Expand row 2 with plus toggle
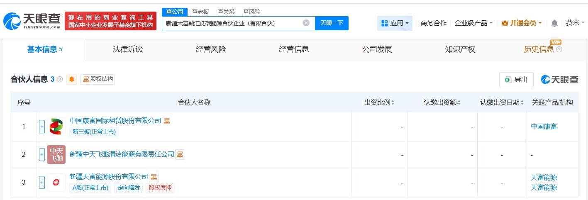Image resolution: width=588 pixels, height=200 pixels. pos(42,155)
